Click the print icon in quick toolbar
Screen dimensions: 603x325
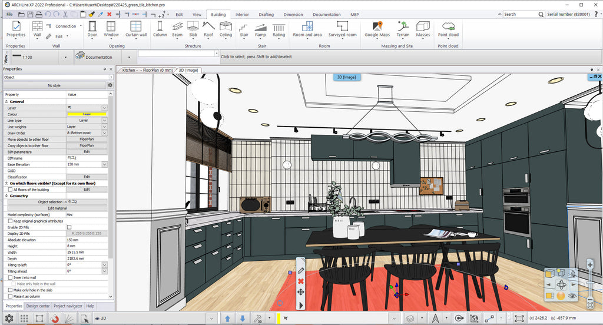click(x=39, y=14)
